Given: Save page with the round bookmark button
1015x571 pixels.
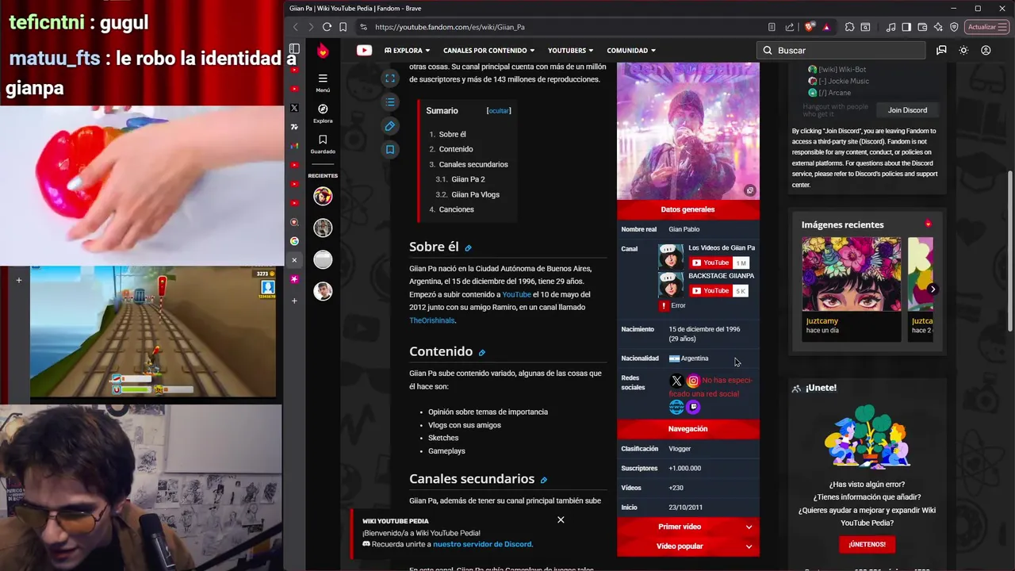Looking at the screenshot, I should [390, 149].
